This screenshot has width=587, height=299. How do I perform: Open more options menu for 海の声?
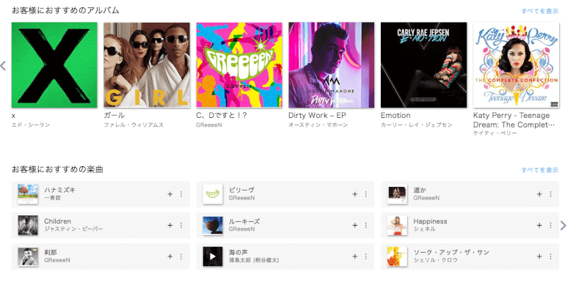[x=365, y=256]
